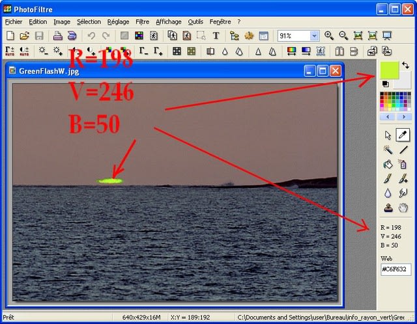Click the Open file folder icon
This screenshot has height=324, width=417.
click(24, 36)
